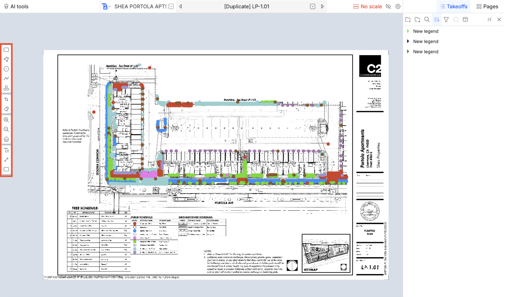505x297 pixels.
Task: Click the No scale button
Action: (368, 7)
